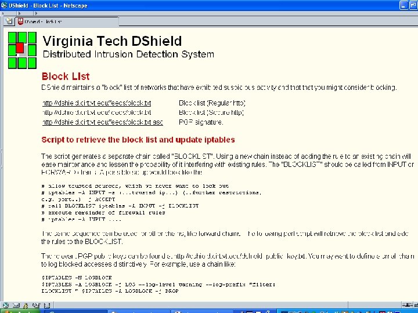
Task: Click the DShield favicon on the tab
Action: (20, 21)
